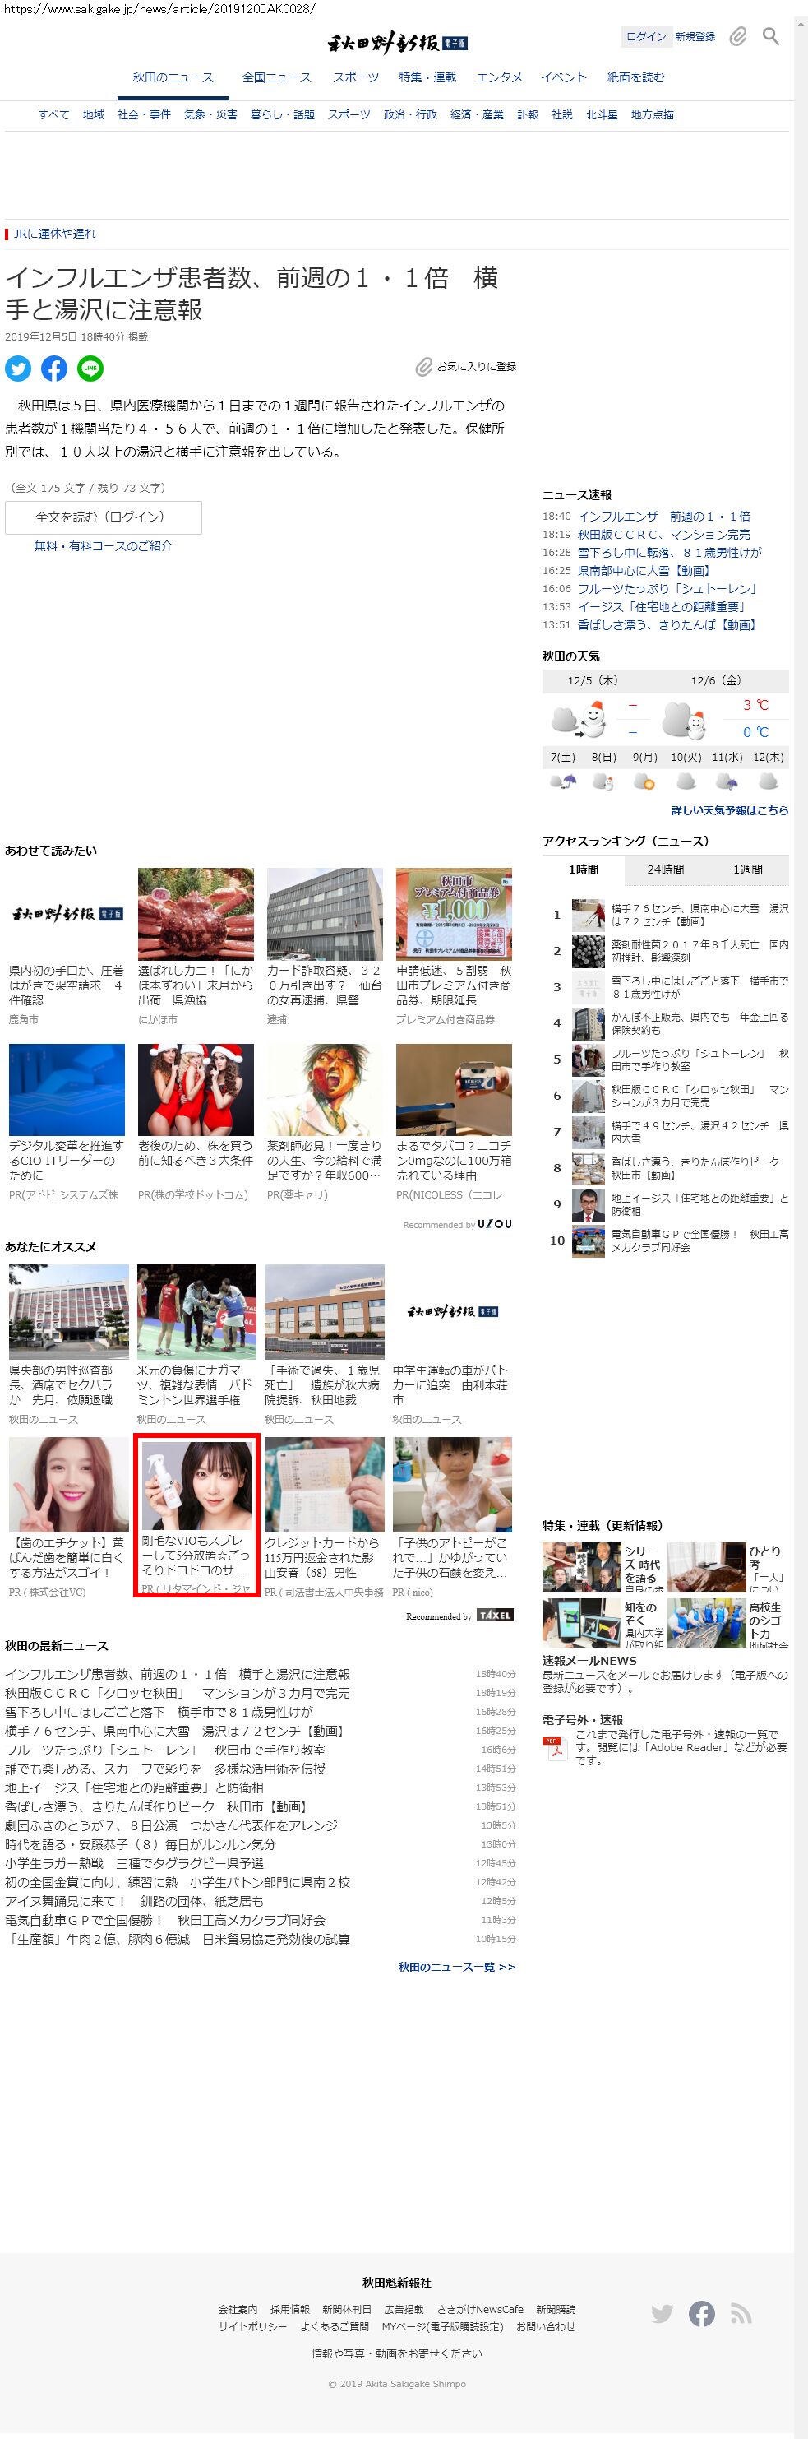Share article on Twitter icon
The image size is (808, 2439).
(18, 369)
